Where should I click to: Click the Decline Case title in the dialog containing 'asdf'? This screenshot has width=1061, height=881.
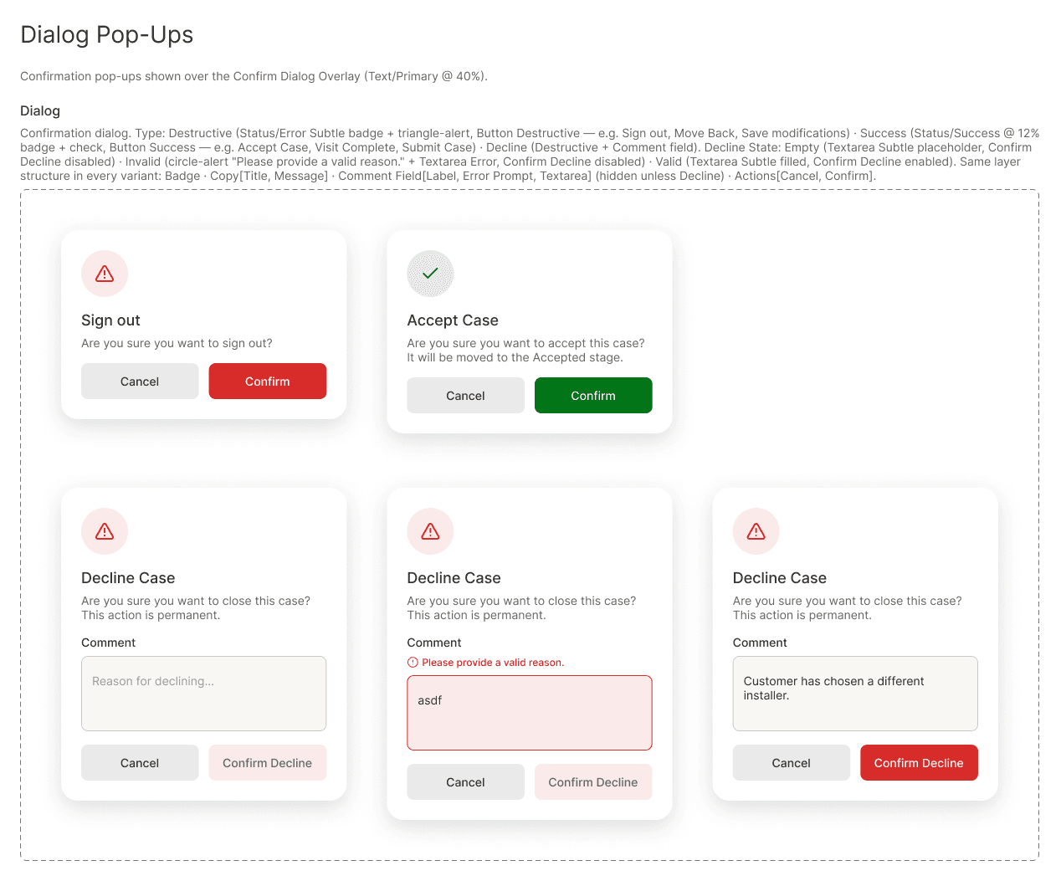tap(454, 578)
